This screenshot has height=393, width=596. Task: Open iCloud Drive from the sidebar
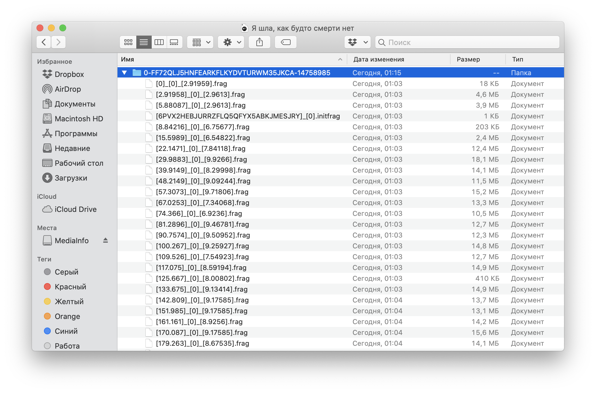[x=75, y=209]
